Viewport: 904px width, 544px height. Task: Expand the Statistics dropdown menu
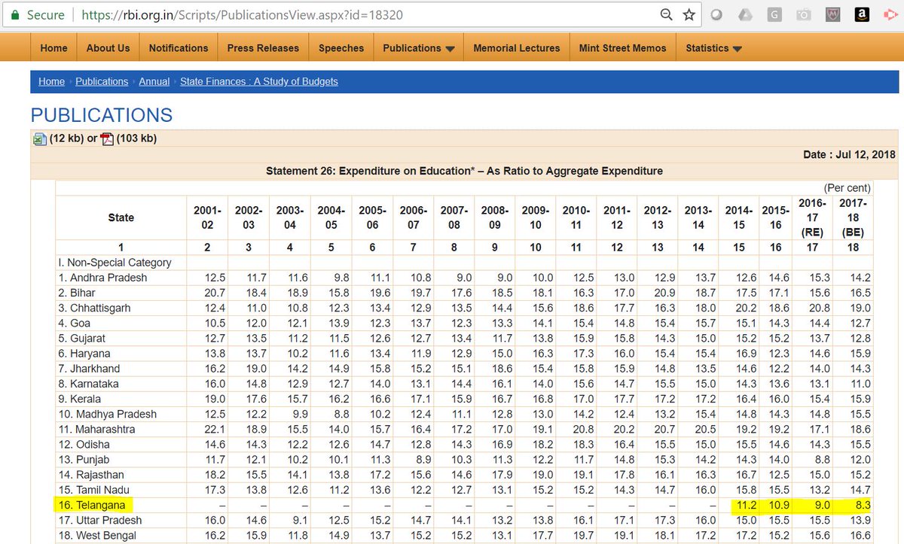[x=713, y=47]
